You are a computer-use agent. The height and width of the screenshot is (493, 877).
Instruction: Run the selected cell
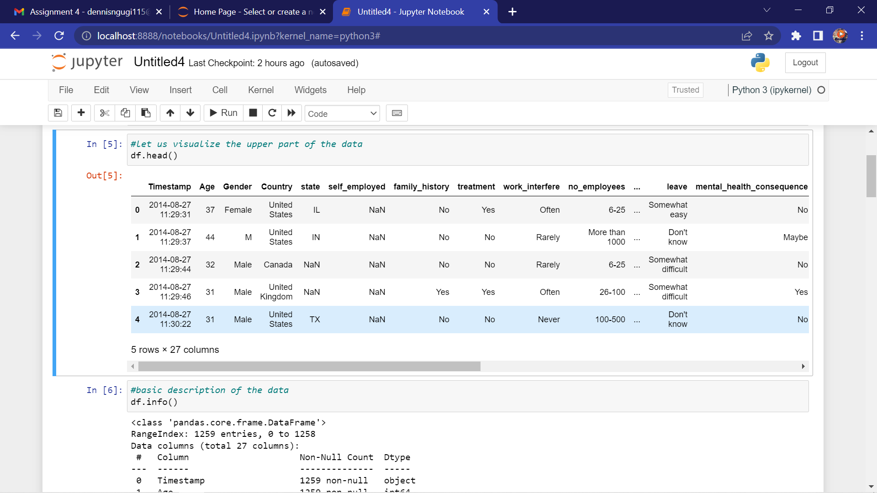pyautogui.click(x=223, y=113)
